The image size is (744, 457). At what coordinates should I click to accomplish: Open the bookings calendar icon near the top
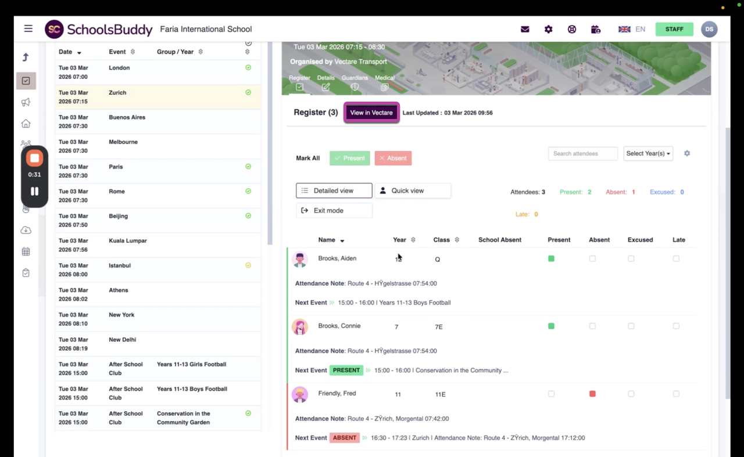pyautogui.click(x=595, y=28)
